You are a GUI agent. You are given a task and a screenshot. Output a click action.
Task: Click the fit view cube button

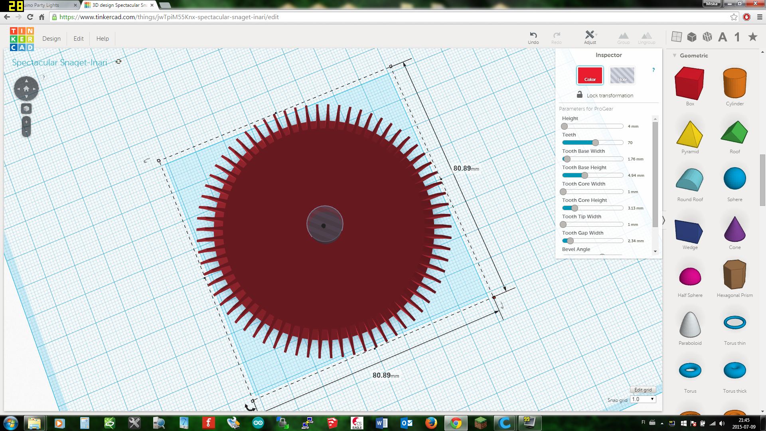(x=26, y=109)
